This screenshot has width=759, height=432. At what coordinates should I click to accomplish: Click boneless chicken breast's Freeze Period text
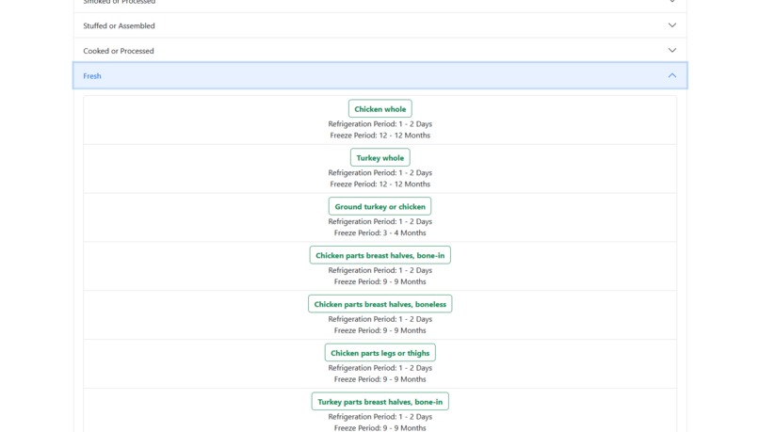pos(380,331)
